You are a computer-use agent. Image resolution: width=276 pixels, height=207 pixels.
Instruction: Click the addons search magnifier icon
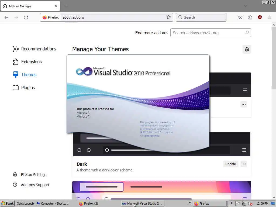pos(247,33)
